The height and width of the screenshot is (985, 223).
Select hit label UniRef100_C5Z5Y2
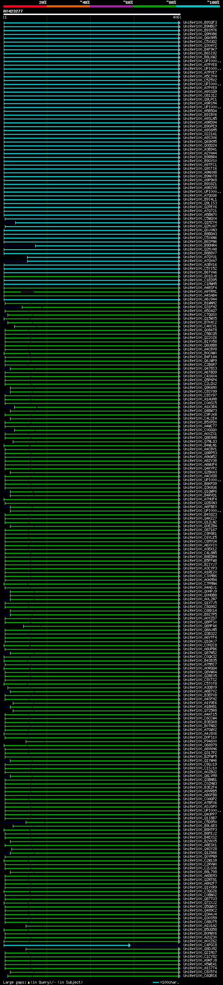tap(200, 80)
